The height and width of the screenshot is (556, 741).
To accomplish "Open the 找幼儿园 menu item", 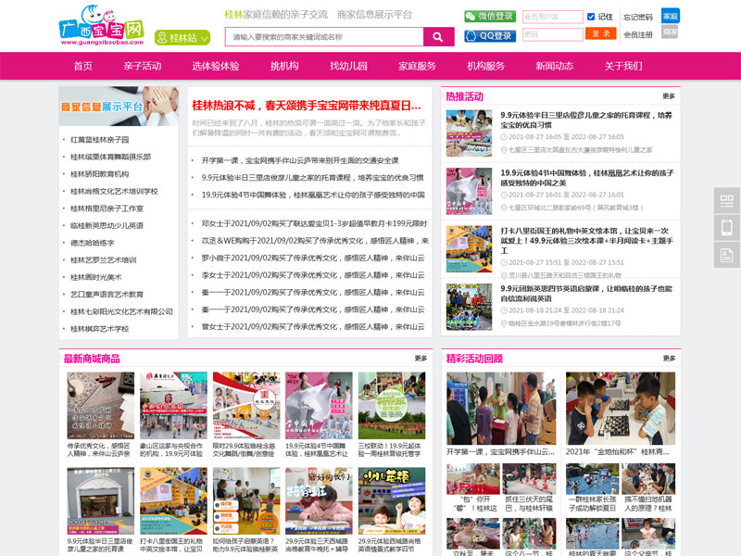I will (x=348, y=66).
